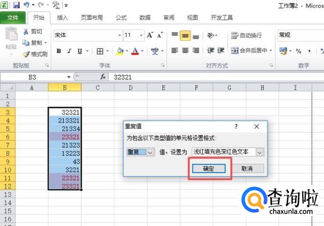Click the yellow fill color bucket
324x226 pixels.
pyautogui.click(x=120, y=51)
